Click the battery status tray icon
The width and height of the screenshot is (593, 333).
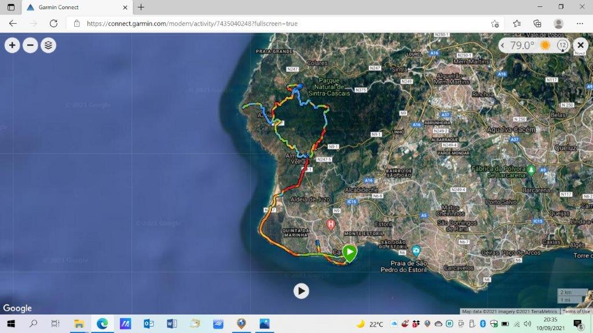pyautogui.click(x=505, y=324)
